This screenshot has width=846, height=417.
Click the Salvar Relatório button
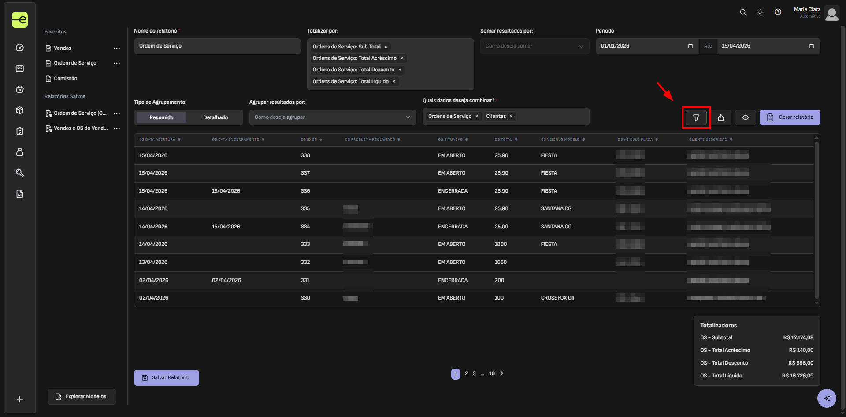166,378
